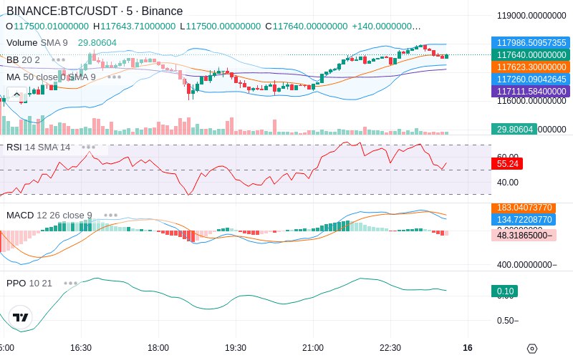Screen dimensions: 573x358
Task: Select the Volume SMA 9 legend label
Action: (x=37, y=43)
